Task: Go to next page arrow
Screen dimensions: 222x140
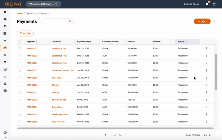Action: pyautogui.click(x=125, y=135)
